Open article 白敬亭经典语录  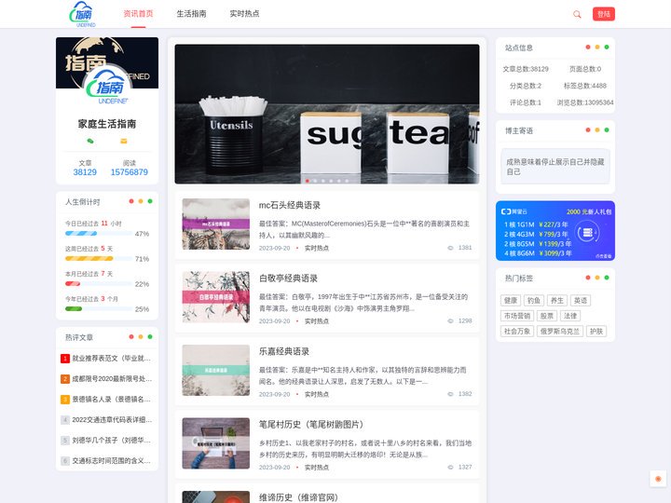coord(288,279)
